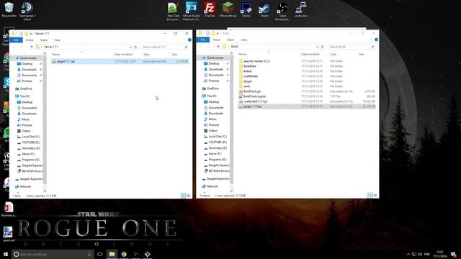Open Home tab in Server 1.11 window
461x259 pixels.
click(30, 40)
